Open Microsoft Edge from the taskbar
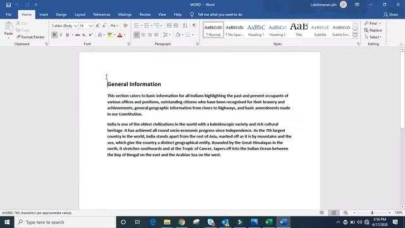This screenshot has height=228, width=405. click(x=153, y=222)
